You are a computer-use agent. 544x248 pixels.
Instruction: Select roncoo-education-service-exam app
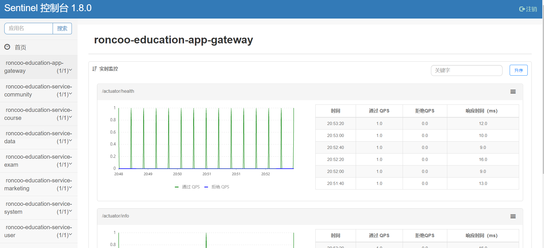(39, 161)
